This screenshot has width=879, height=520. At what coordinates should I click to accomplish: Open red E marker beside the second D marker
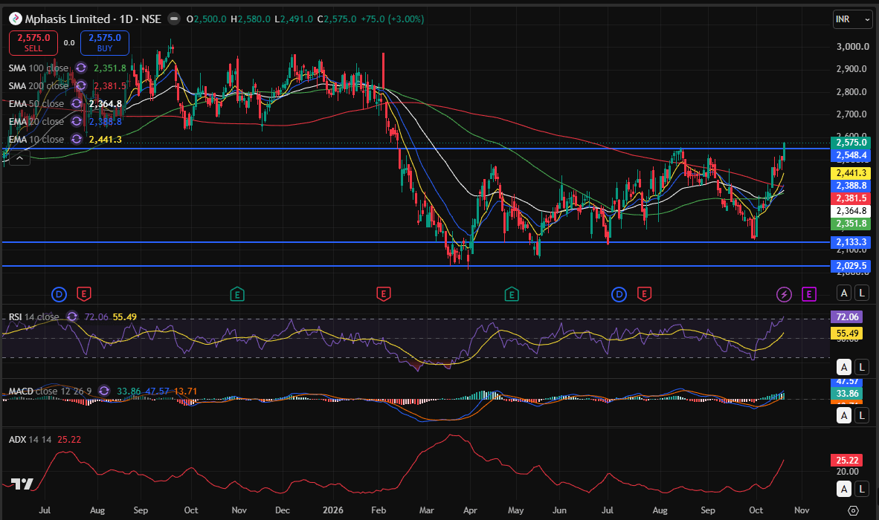click(644, 294)
